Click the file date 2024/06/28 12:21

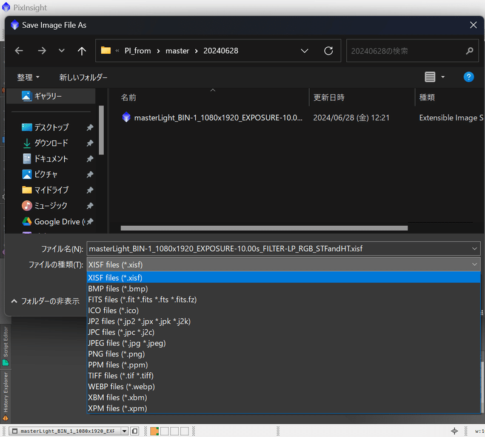coord(352,117)
